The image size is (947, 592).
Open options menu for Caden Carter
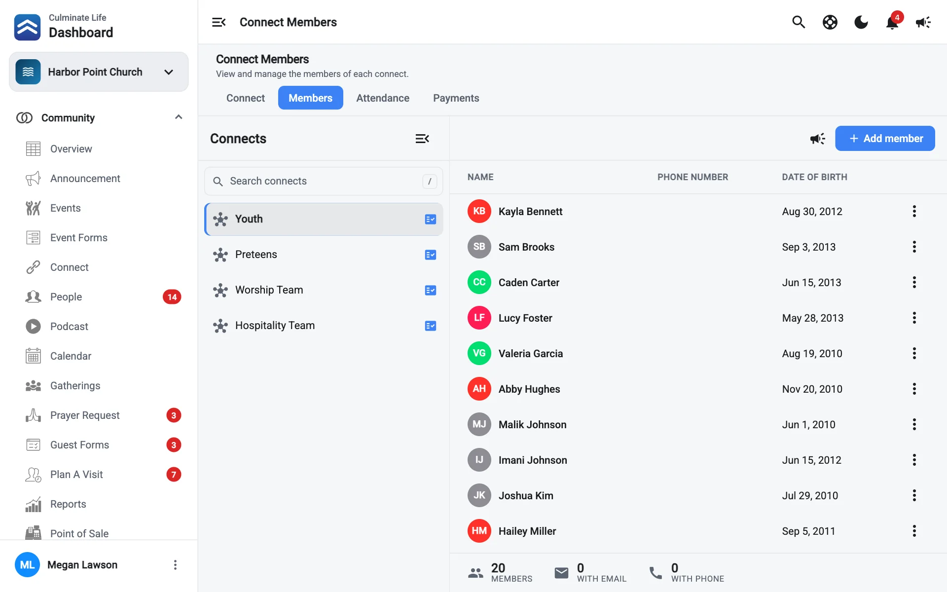[x=914, y=282]
